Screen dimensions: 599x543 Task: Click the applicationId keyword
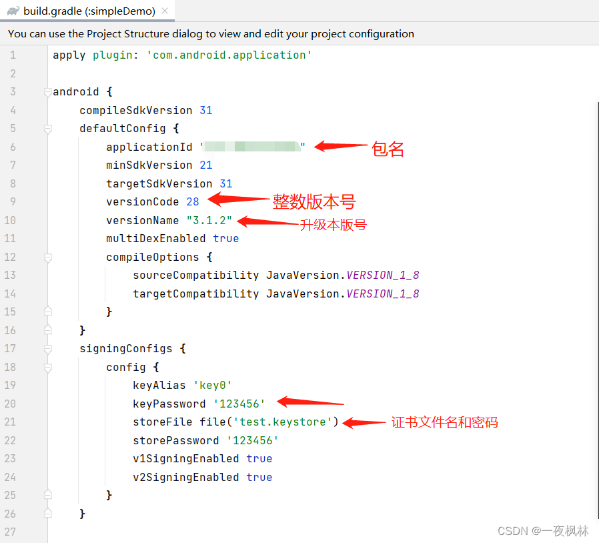149,147
